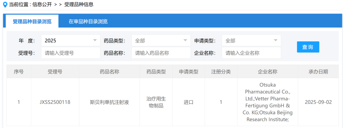Select the 治疗用生物制品 cell

pos(156,102)
